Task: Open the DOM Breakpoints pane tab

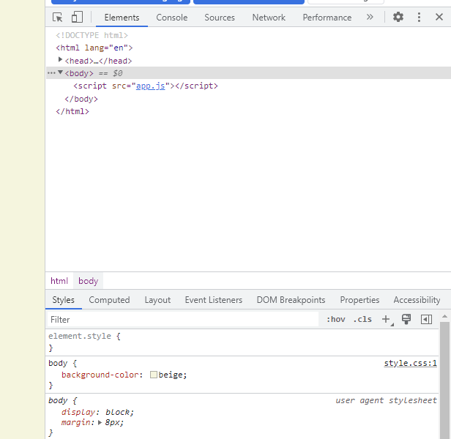Action: (x=291, y=300)
